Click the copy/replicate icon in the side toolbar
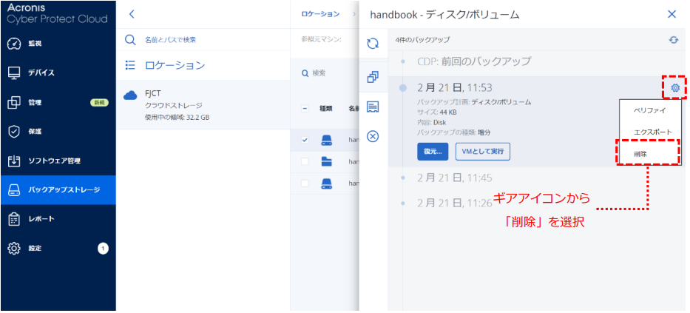The height and width of the screenshot is (313, 690). pos(373,76)
